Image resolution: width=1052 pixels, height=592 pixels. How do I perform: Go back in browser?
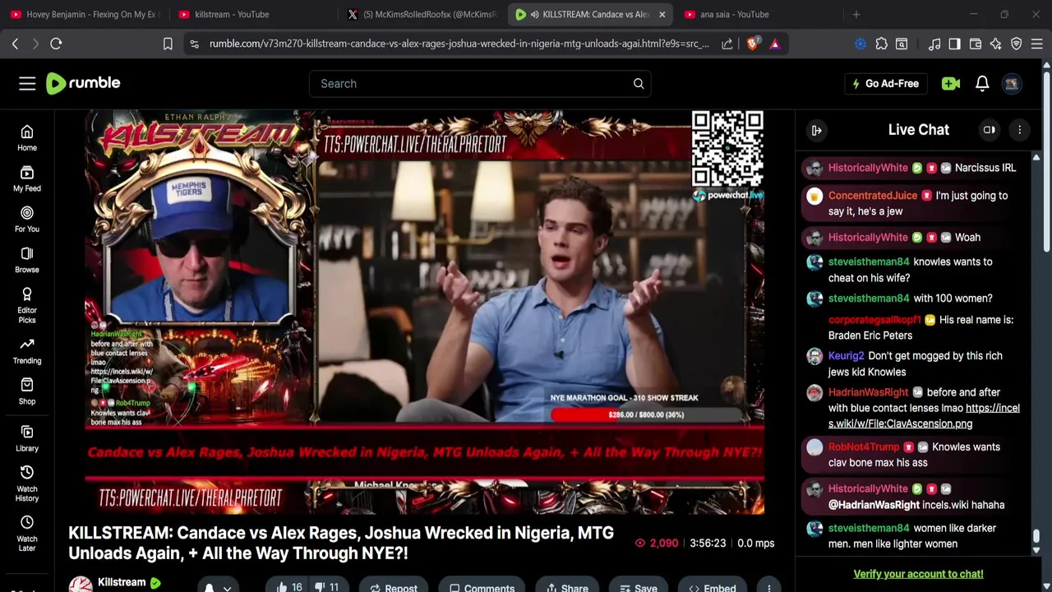click(15, 44)
